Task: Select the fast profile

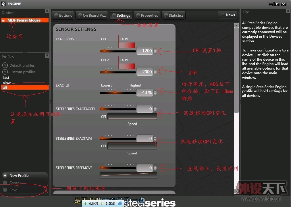Action: (6, 78)
